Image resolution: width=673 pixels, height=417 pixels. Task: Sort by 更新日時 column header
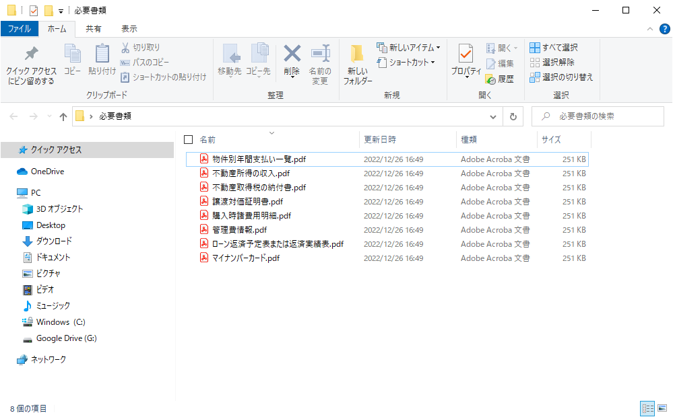click(380, 140)
